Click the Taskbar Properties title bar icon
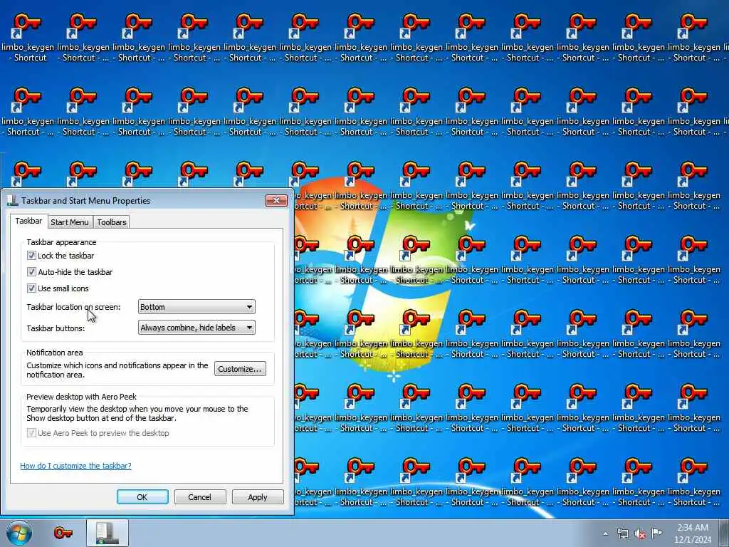729x547 pixels. (x=13, y=200)
